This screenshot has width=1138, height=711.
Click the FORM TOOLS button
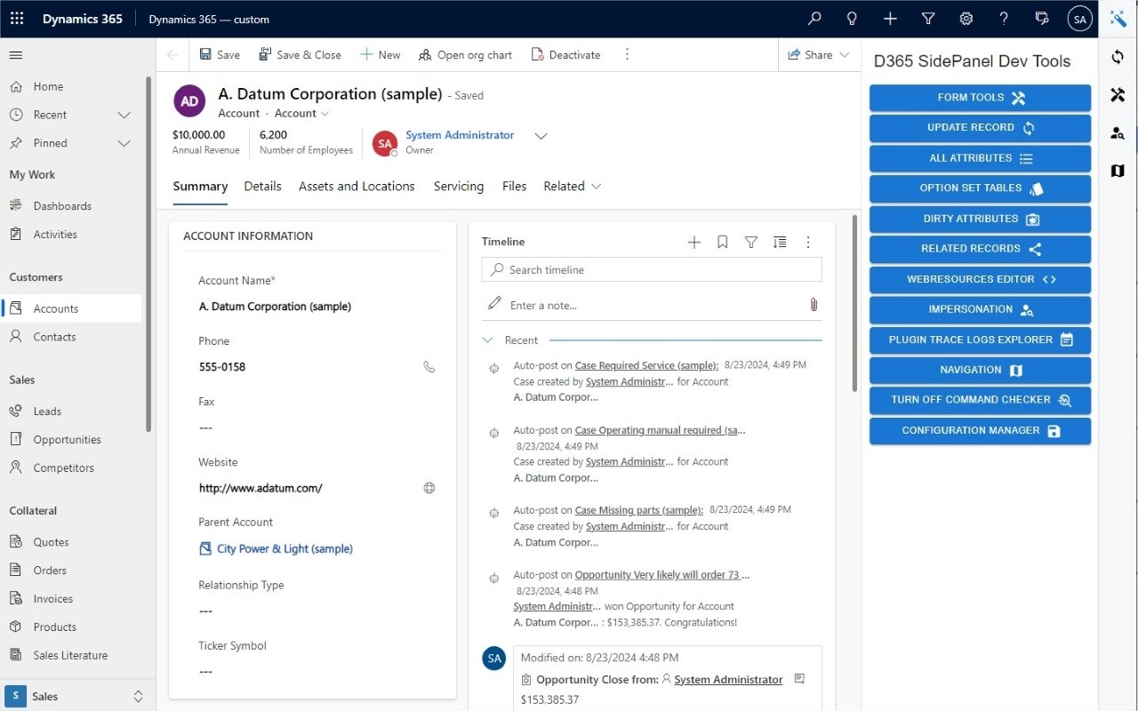click(980, 98)
